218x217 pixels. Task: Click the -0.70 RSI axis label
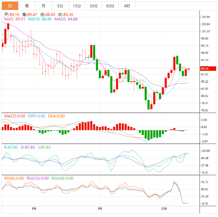(204, 204)
